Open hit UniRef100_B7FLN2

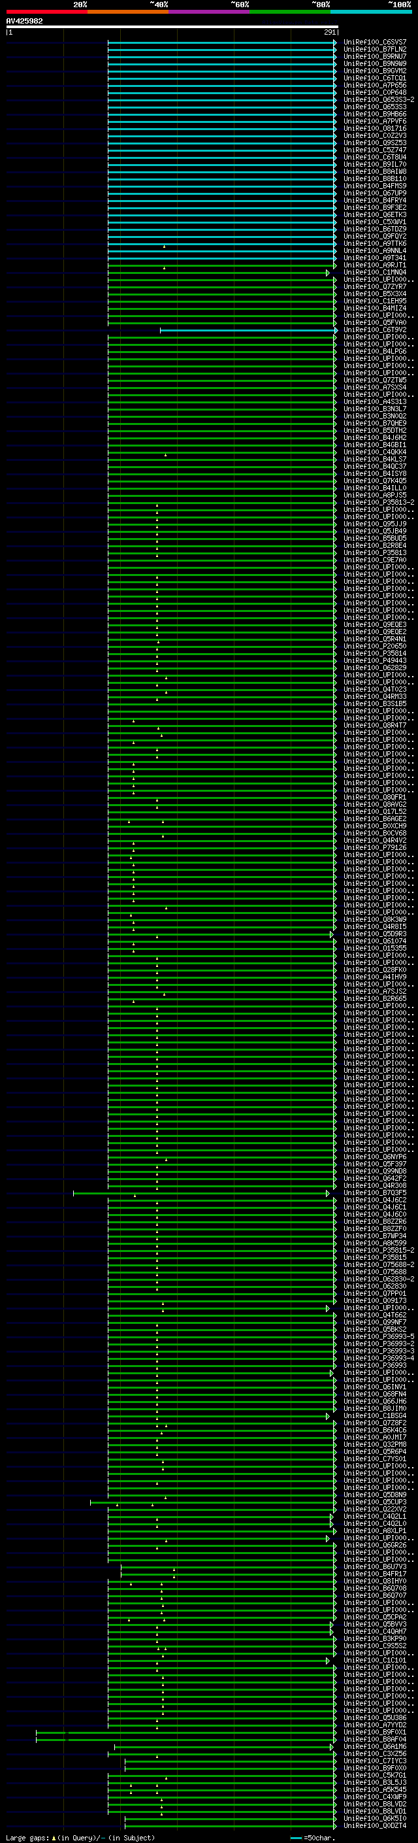pos(375,50)
